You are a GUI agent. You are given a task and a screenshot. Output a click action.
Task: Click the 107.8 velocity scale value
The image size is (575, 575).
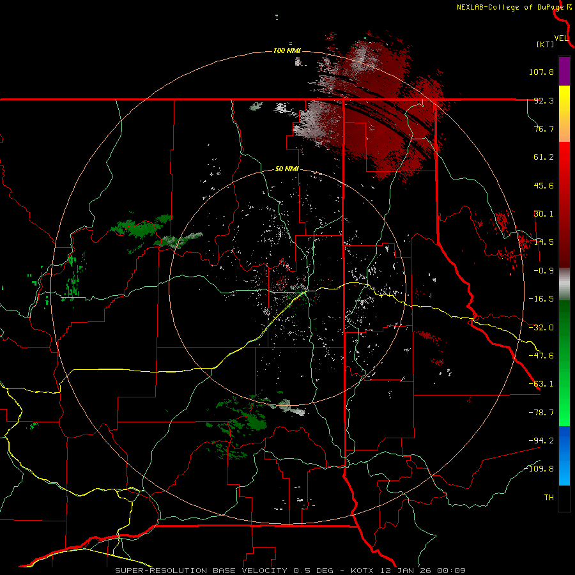(541, 72)
